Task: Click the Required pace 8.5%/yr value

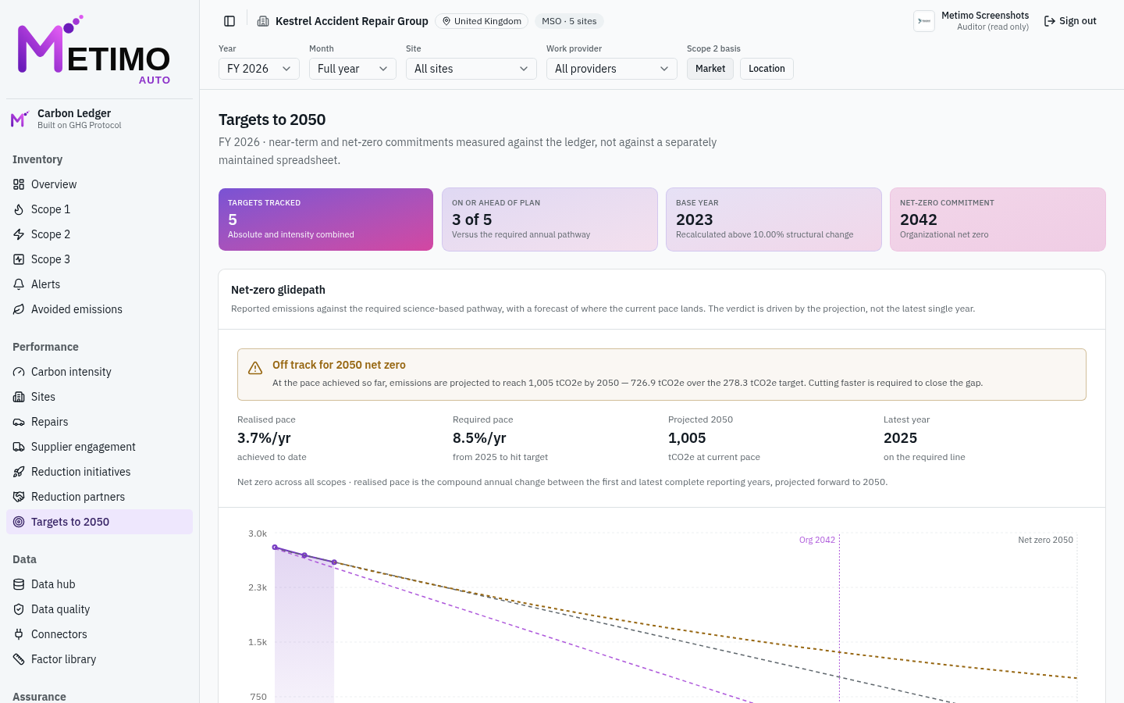Action: tap(479, 438)
